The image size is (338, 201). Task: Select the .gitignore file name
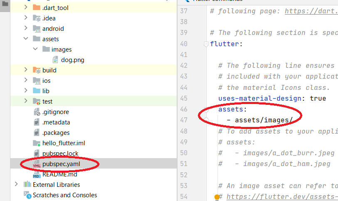56,112
